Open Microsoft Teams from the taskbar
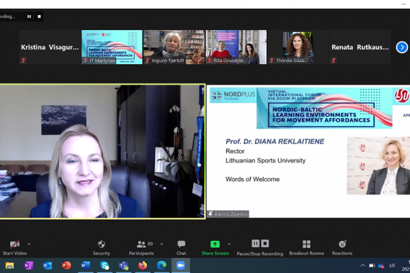 pos(124,265)
